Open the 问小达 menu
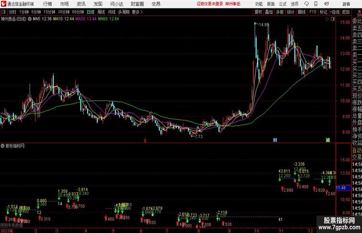This screenshot has width=362, height=233. [116, 4]
